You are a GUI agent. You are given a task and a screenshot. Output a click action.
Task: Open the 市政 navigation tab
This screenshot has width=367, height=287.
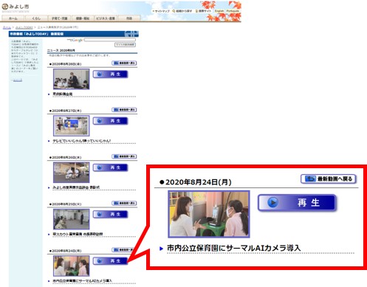pos(129,18)
